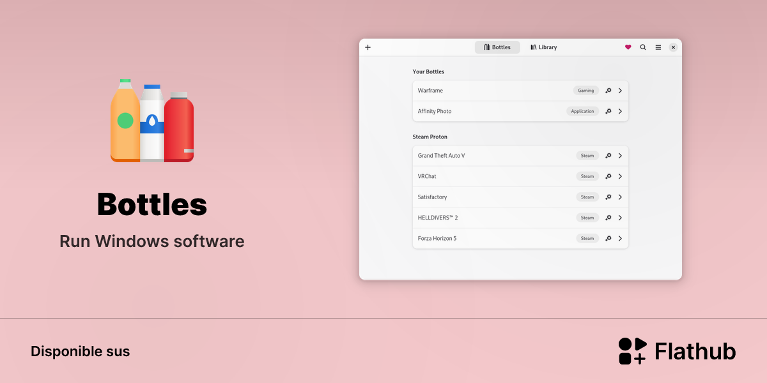Screen dimensions: 767x383
Task: Select the Satisfactory entry name
Action: pos(433,197)
